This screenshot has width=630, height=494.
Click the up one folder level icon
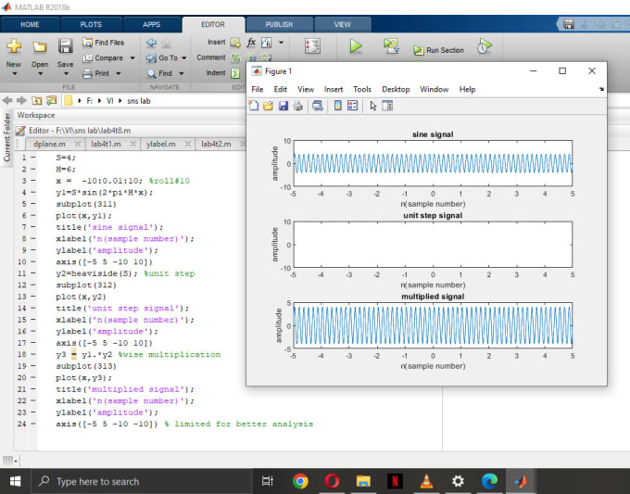(x=36, y=100)
